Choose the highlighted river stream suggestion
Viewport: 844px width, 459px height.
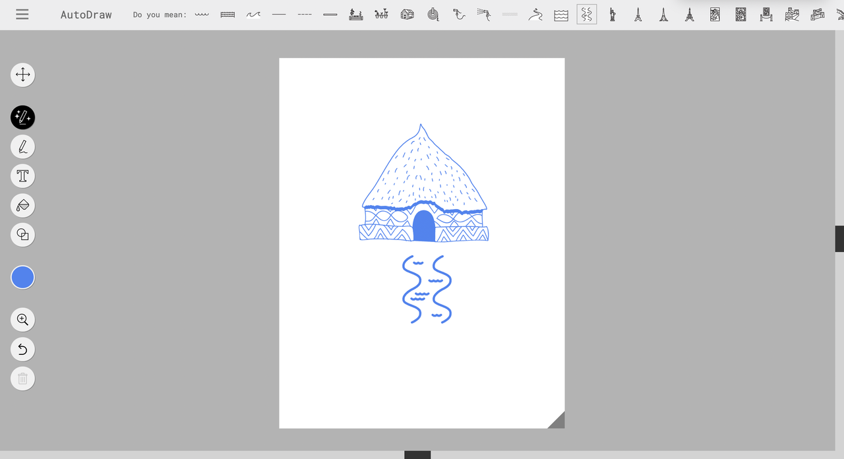587,14
